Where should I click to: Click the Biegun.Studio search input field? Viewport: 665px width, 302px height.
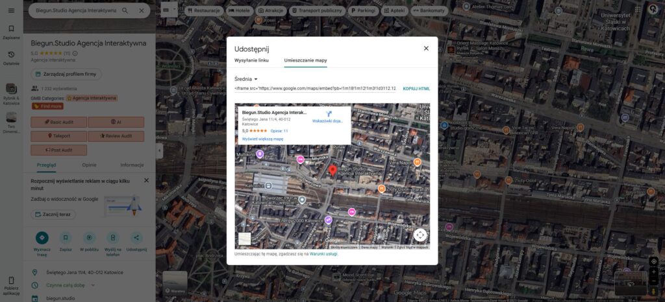click(x=76, y=10)
